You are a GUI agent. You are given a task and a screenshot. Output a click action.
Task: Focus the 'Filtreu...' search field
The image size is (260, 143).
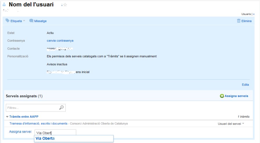(32, 107)
